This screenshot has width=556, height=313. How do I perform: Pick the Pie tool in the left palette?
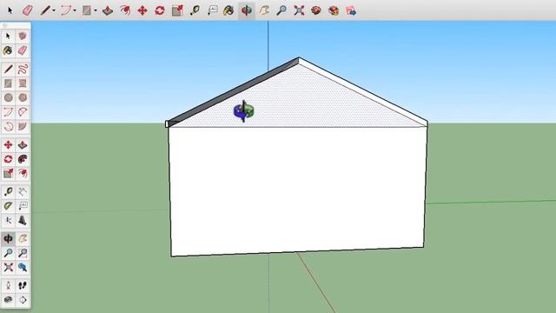[x=23, y=126]
